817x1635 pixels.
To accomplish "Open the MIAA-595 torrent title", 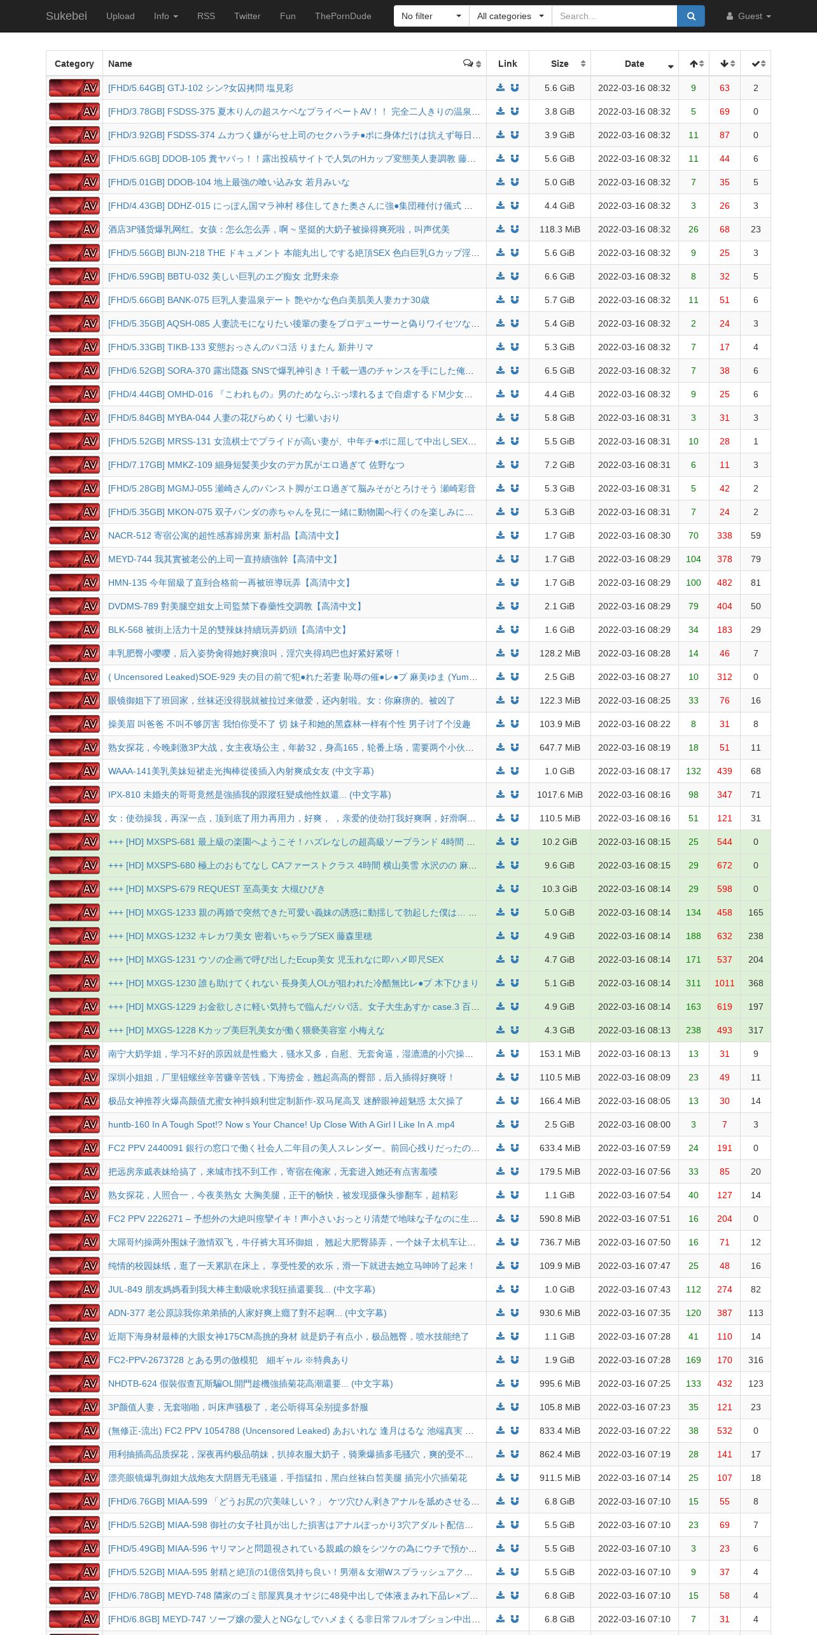I will click(x=291, y=1572).
